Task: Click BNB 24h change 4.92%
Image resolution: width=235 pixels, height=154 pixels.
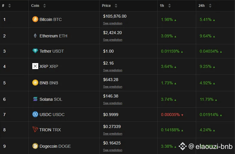Action: [x=205, y=83]
